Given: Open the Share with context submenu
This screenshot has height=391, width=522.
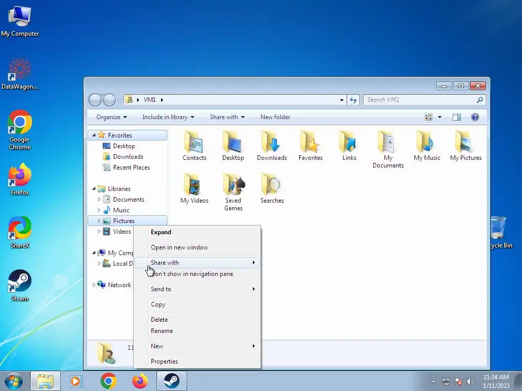Looking at the screenshot, I should (197, 263).
